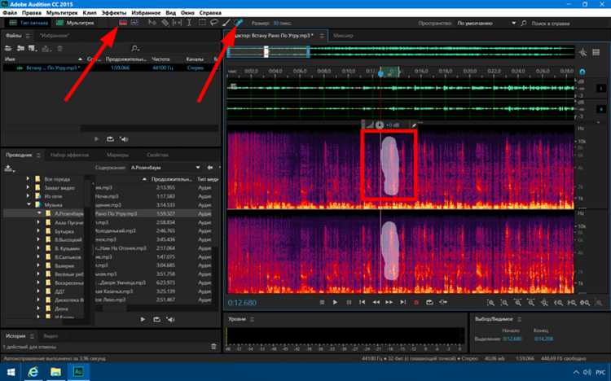The image size is (611, 381).
Task: Play preview in the Media Browser panel
Action: 143,319
